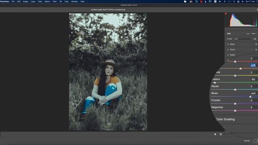258x145 pixels.
Task: Click the Blues value field showing +64
Action: tap(253, 93)
